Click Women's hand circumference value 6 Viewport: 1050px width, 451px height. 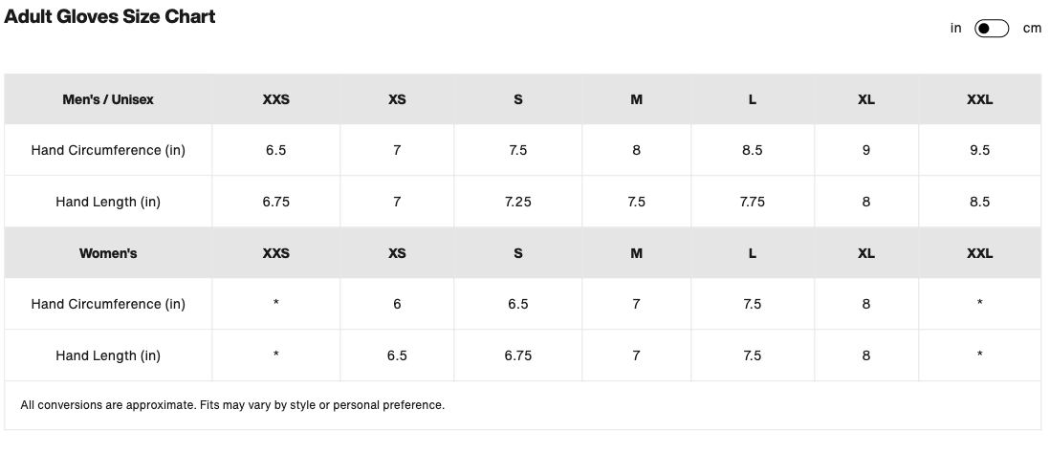(x=397, y=304)
